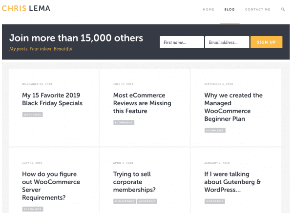The image size is (293, 213).
Task: Click the date November 26, 2019
Action: point(37,84)
